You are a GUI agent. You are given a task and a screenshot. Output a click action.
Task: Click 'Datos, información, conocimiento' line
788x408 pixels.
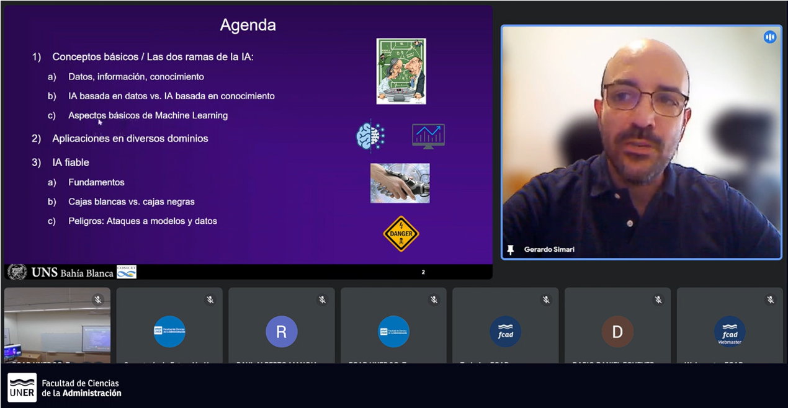tap(136, 77)
